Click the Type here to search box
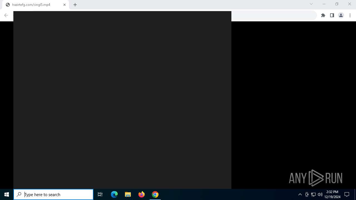 [53, 194]
